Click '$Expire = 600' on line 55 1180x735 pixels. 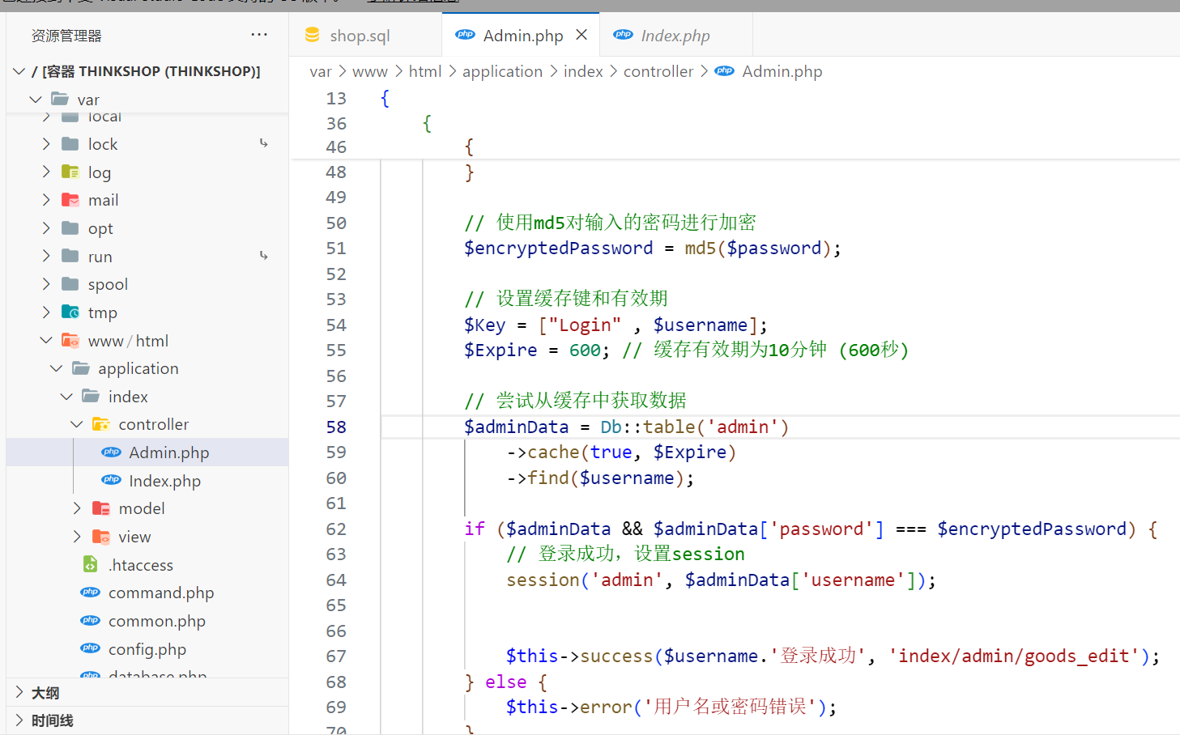tap(532, 350)
